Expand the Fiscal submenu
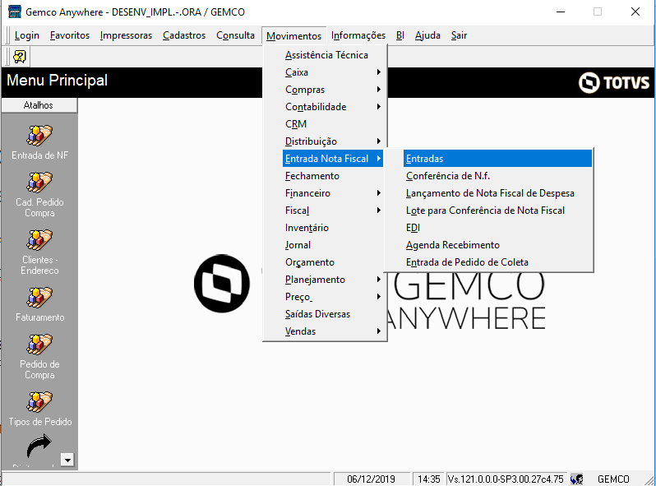The image size is (656, 486). point(333,211)
